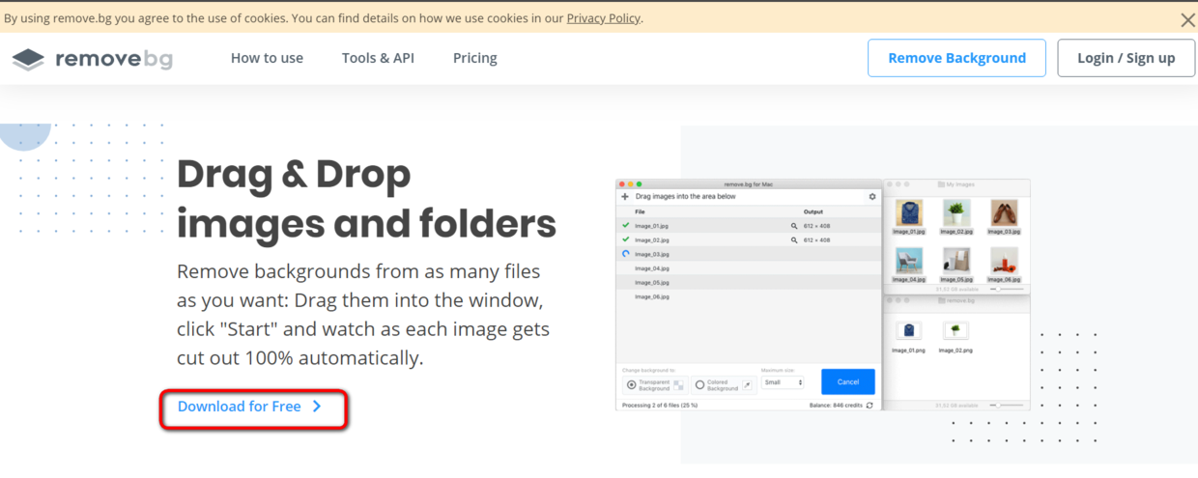Go to the Pricing page
1198x478 pixels.
pyautogui.click(x=474, y=58)
